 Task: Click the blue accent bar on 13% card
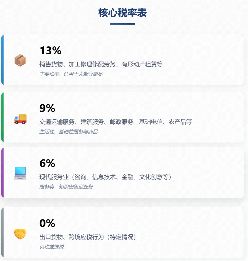(2, 59)
